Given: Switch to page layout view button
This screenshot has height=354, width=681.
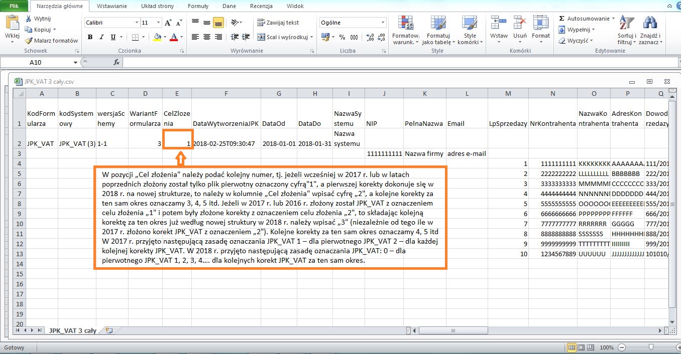Looking at the screenshot, I should point(582,347).
